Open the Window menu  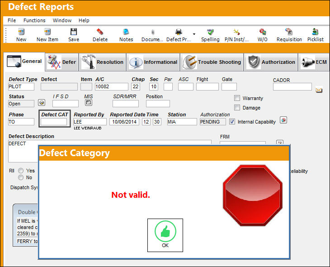pyautogui.click(x=62, y=20)
